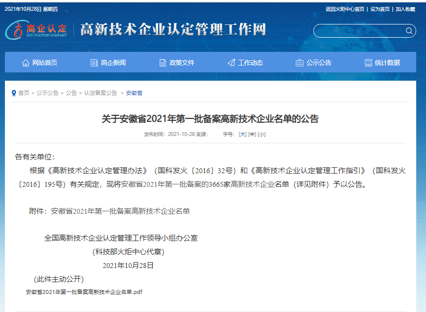Go to 公告 in the breadcrumb
This screenshot has height=312, width=426.
(71, 93)
